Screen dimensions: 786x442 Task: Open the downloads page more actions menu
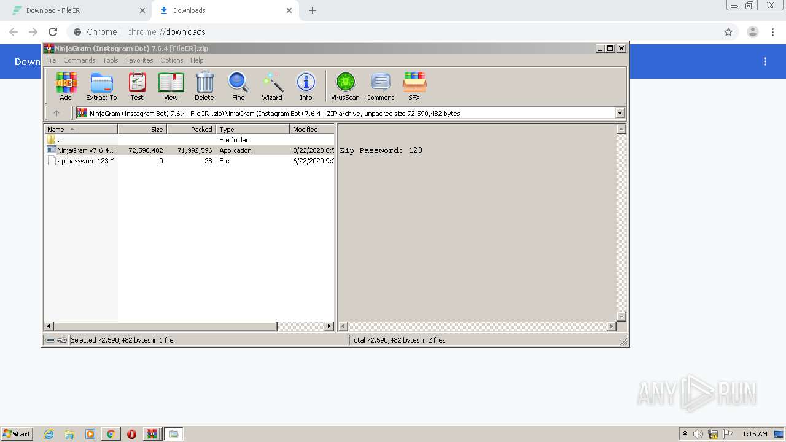click(x=765, y=61)
